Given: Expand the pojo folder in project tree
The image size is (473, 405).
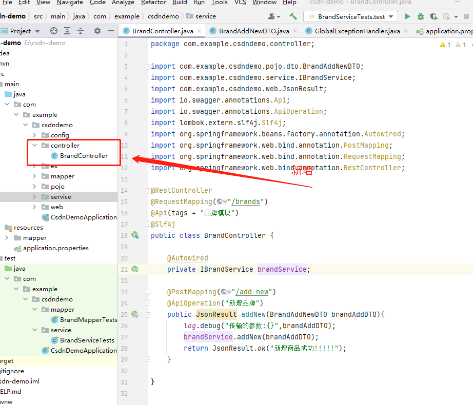Looking at the screenshot, I should tap(35, 187).
